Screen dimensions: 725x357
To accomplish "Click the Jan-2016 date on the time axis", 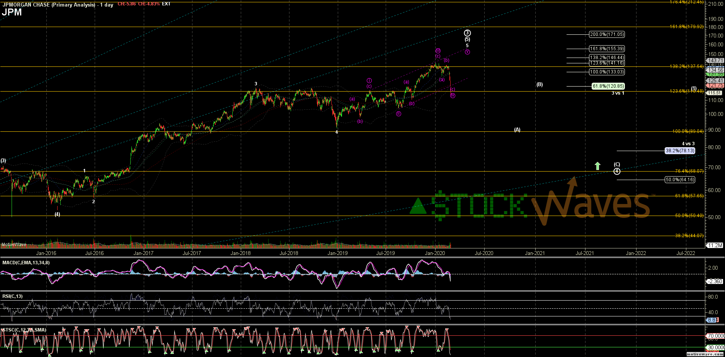I will pos(46,253).
